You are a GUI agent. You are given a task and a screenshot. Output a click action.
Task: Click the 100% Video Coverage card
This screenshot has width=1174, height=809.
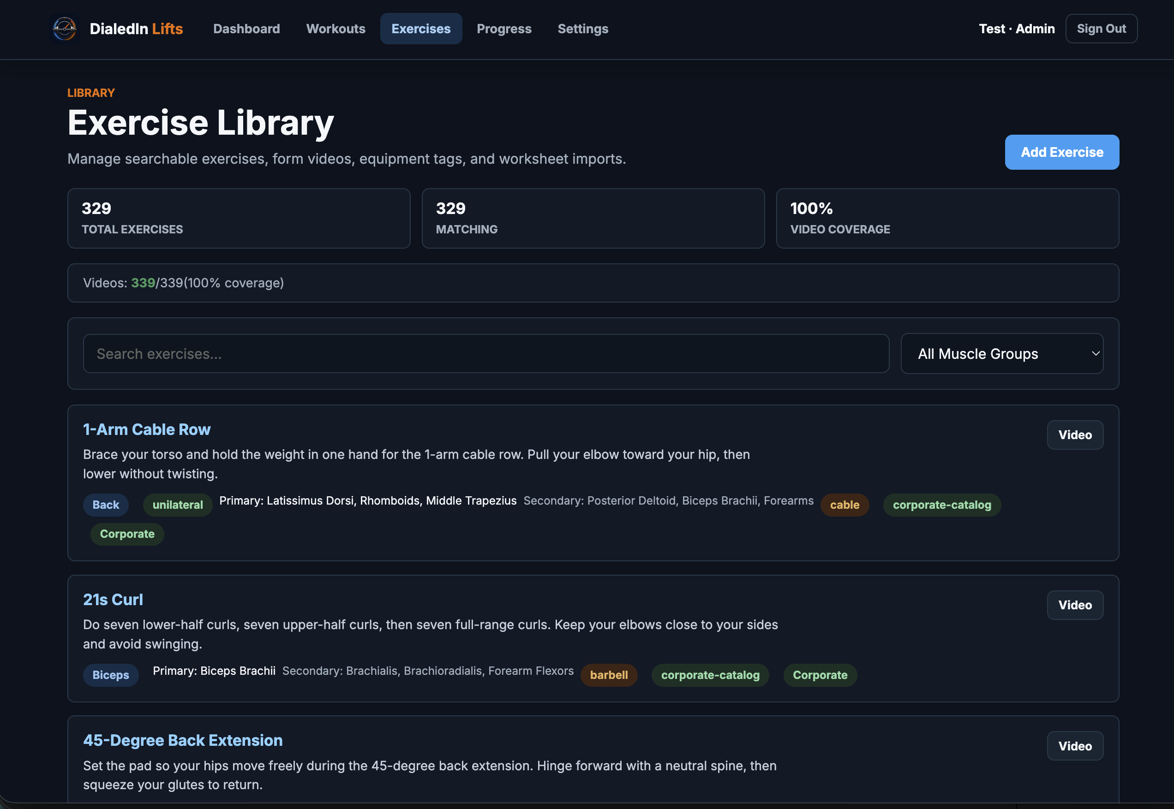tap(947, 219)
